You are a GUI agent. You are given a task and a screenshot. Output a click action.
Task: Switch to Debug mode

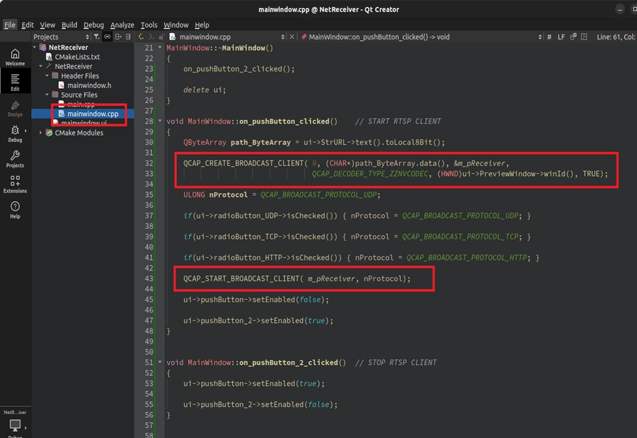click(x=15, y=133)
